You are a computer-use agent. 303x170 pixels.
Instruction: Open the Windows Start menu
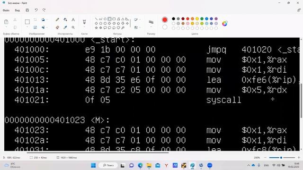(x=93, y=165)
